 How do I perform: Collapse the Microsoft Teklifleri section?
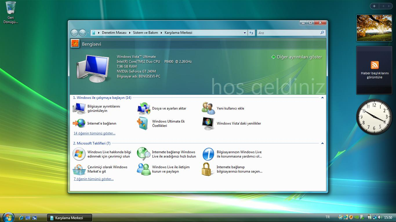322,143
